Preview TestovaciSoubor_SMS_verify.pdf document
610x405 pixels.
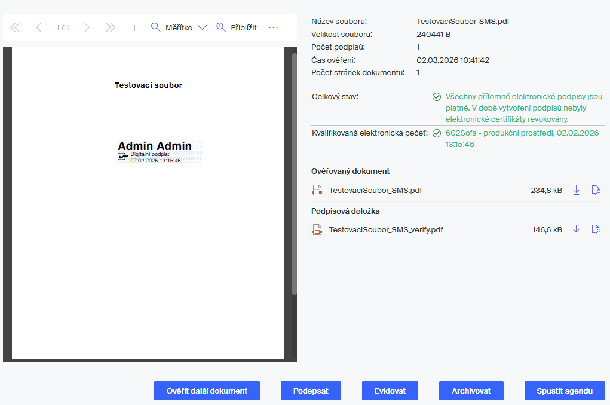tap(596, 229)
